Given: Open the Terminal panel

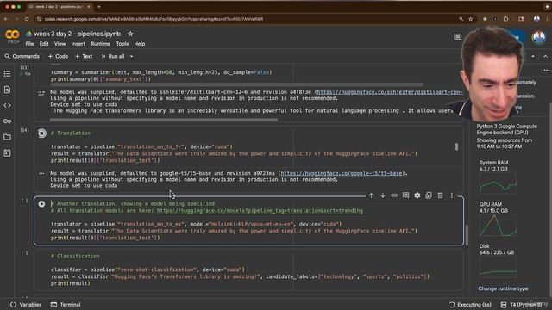Looking at the screenshot, I should (x=66, y=305).
